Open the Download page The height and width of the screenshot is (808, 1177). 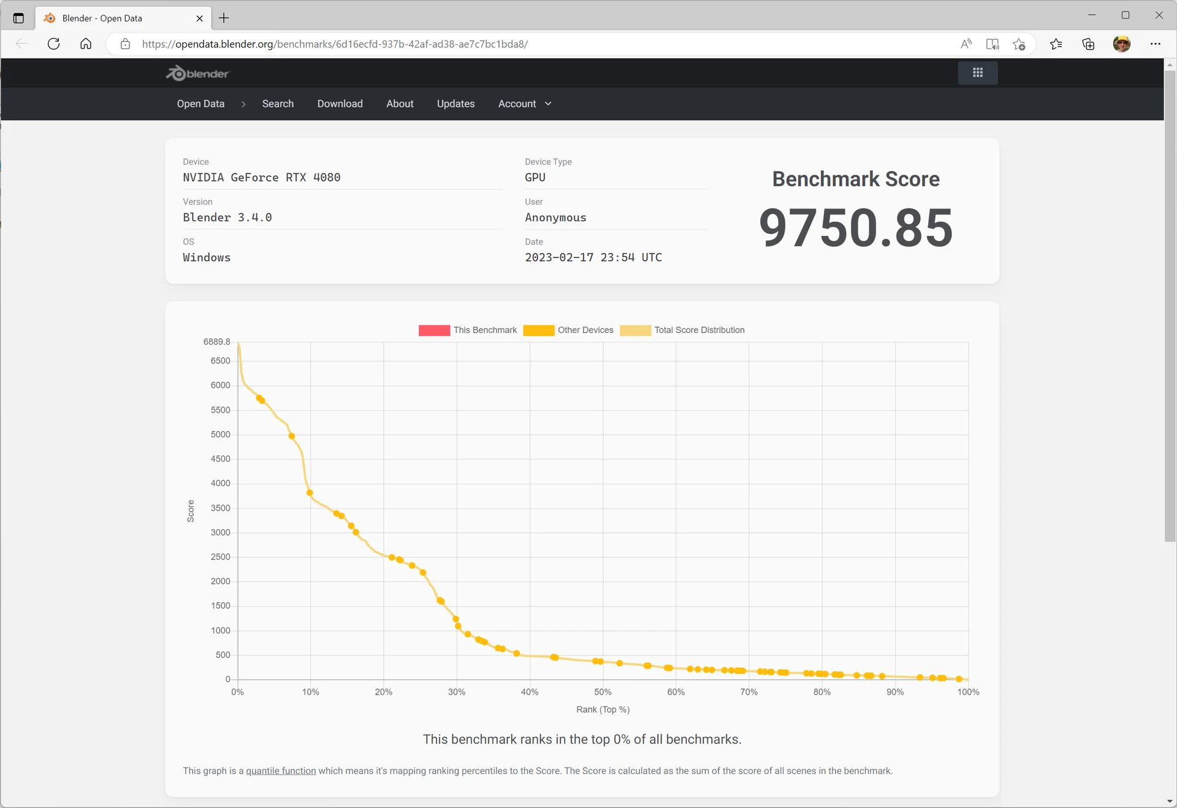(340, 104)
